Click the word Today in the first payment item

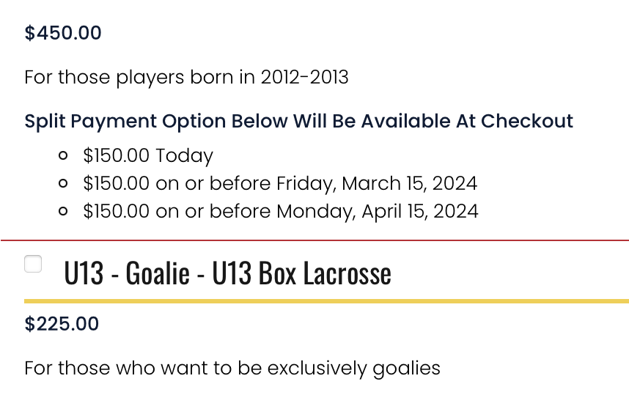click(x=184, y=155)
